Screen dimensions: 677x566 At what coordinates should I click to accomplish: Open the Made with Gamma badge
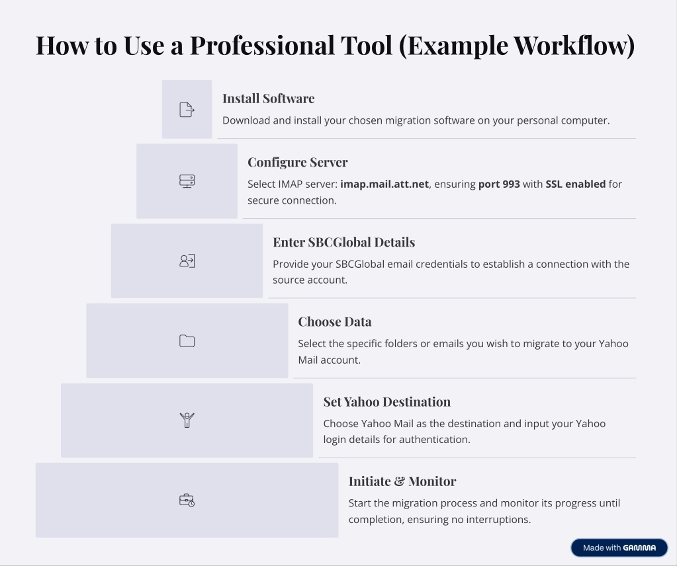click(619, 547)
